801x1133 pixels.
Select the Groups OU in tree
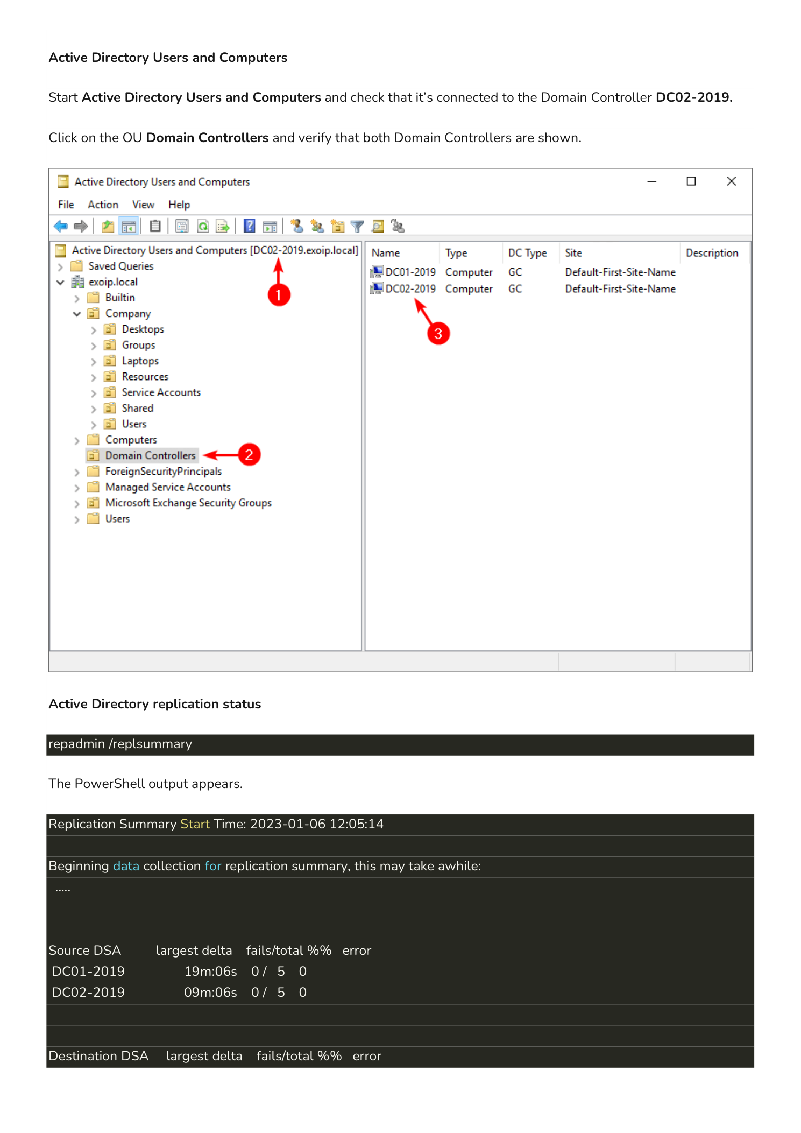click(x=138, y=345)
